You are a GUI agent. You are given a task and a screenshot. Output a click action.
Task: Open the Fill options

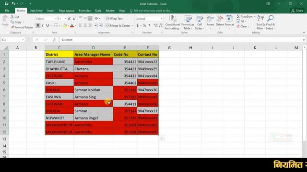[241, 21]
